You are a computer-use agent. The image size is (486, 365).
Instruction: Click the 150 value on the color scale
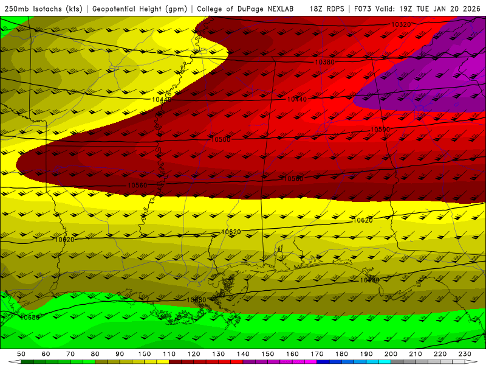point(268,354)
